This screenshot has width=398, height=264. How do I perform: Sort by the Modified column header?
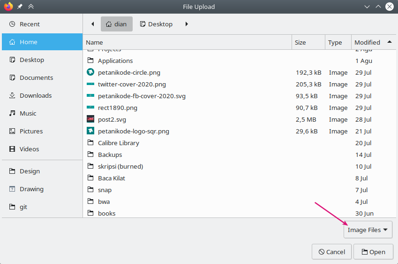[x=367, y=42]
